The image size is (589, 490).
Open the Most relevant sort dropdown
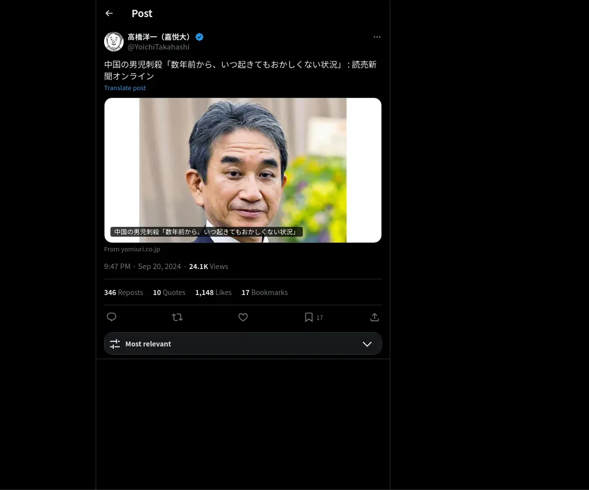[x=243, y=343]
